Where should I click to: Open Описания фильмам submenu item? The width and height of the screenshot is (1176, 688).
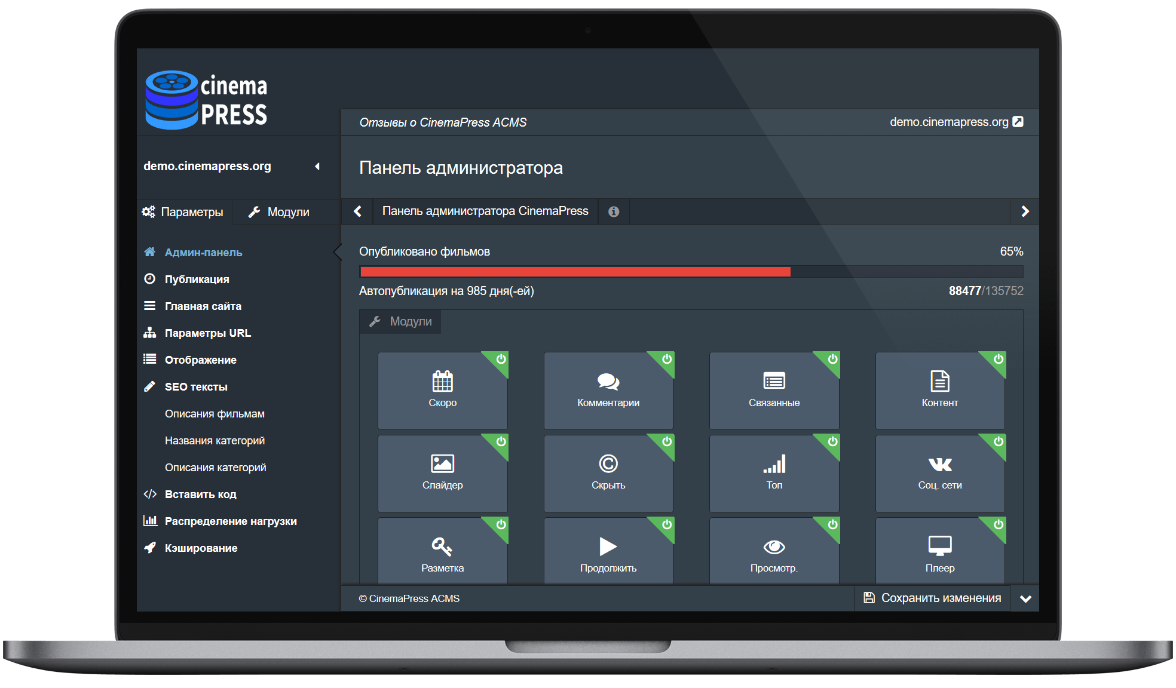pos(215,414)
